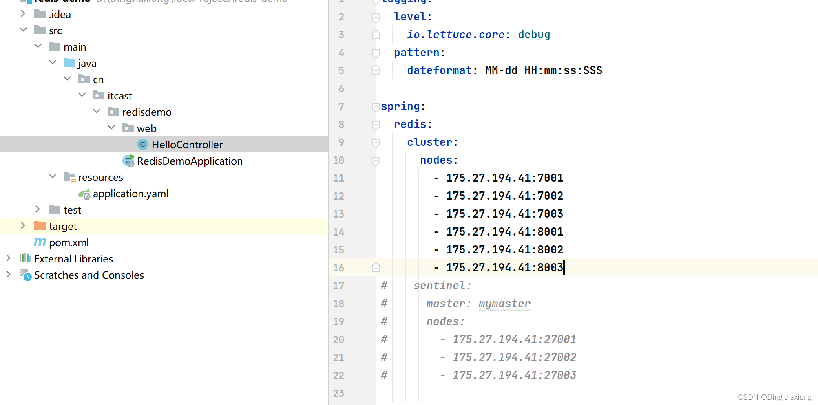Click the resources folder icon

[x=70, y=177]
